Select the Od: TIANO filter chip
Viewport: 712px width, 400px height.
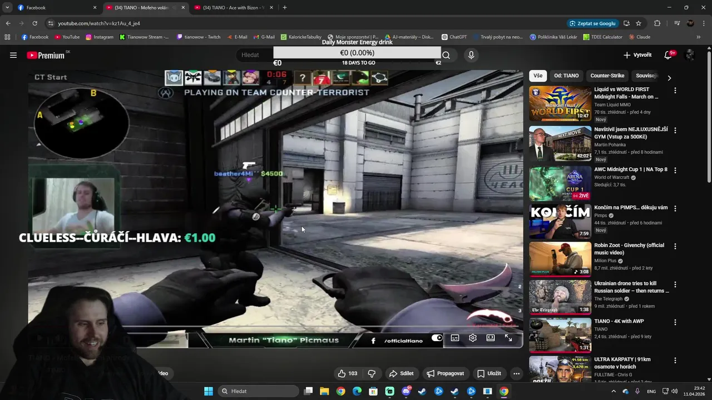566,76
